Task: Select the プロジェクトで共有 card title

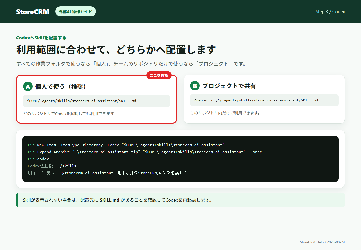Action: click(229, 86)
